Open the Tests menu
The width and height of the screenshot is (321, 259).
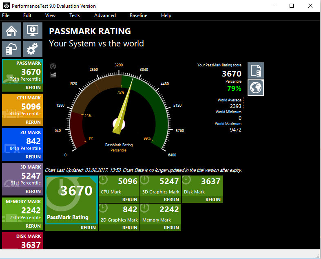pyautogui.click(x=75, y=15)
